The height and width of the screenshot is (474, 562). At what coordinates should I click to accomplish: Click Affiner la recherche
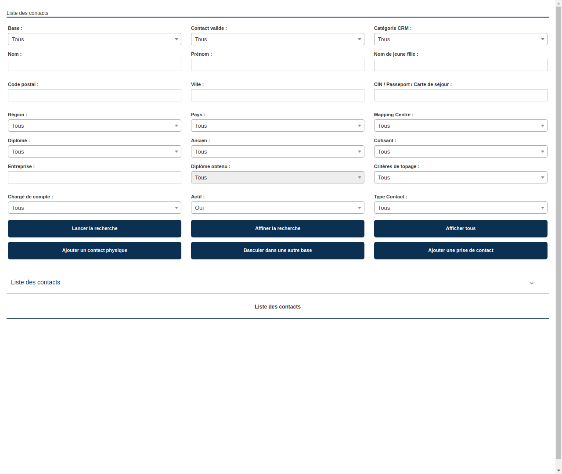pyautogui.click(x=277, y=228)
